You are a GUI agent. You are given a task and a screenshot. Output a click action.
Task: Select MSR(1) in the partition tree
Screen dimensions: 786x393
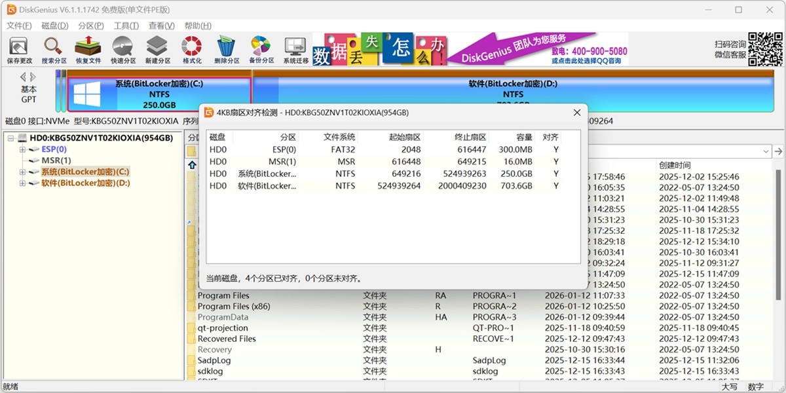(x=56, y=160)
